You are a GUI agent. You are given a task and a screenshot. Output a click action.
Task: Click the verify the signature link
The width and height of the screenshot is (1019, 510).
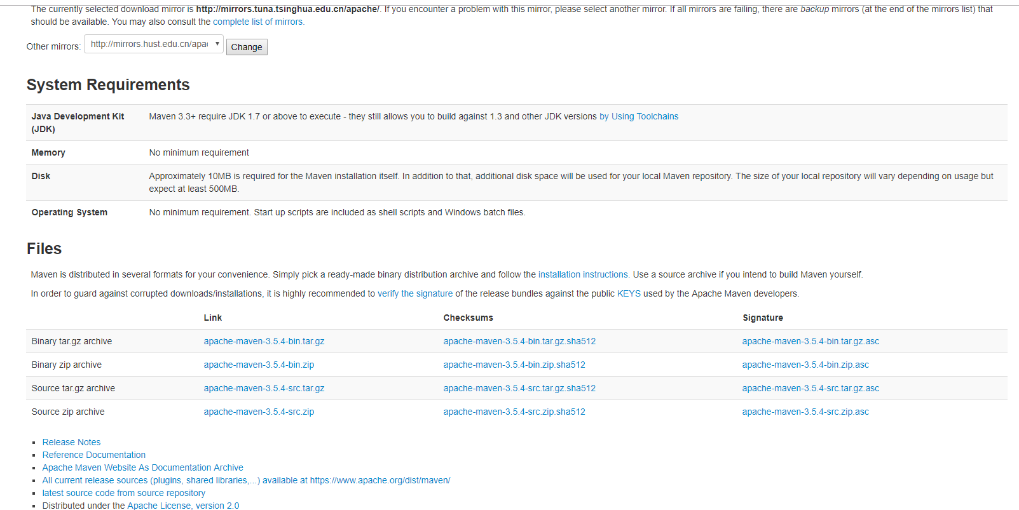click(415, 293)
